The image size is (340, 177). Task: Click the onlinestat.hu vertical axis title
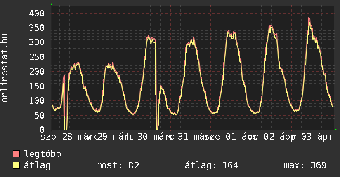[x=5, y=68]
